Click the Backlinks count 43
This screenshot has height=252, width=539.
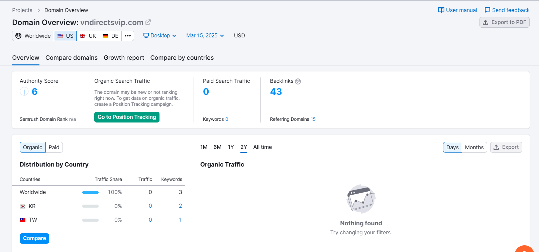[276, 92]
